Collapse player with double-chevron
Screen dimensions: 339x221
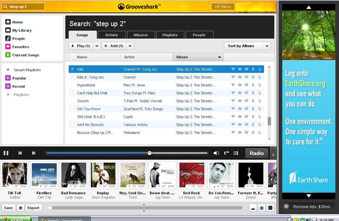pyautogui.click(x=273, y=155)
